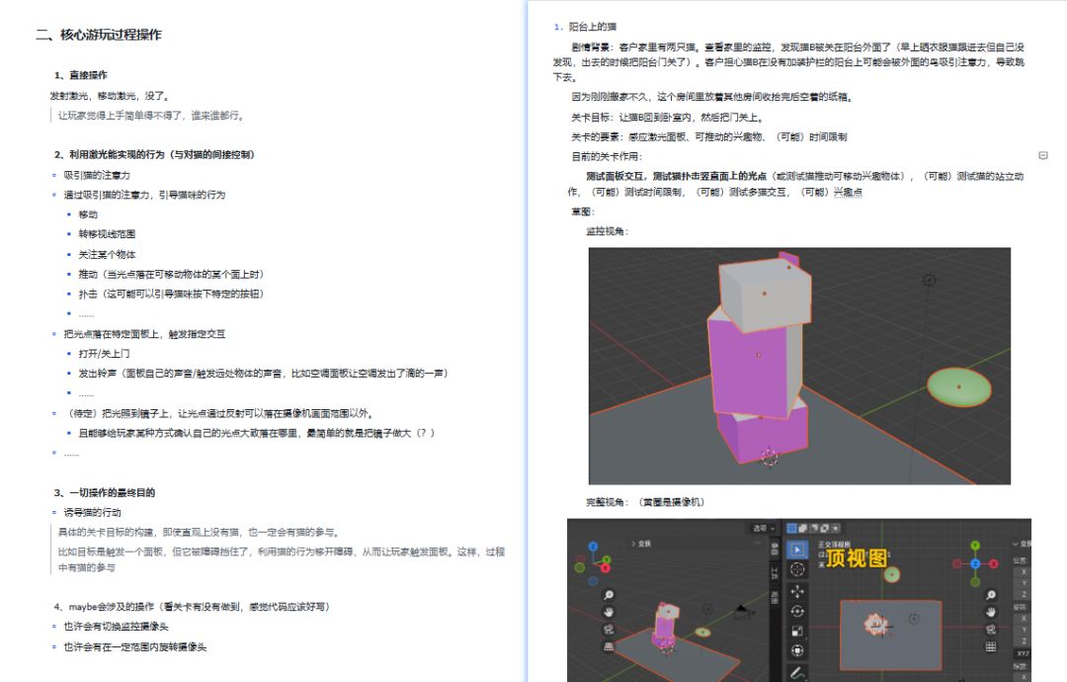The image size is (1067, 682).
Task: Click the comment icon in document margin
Action: coord(1042,156)
